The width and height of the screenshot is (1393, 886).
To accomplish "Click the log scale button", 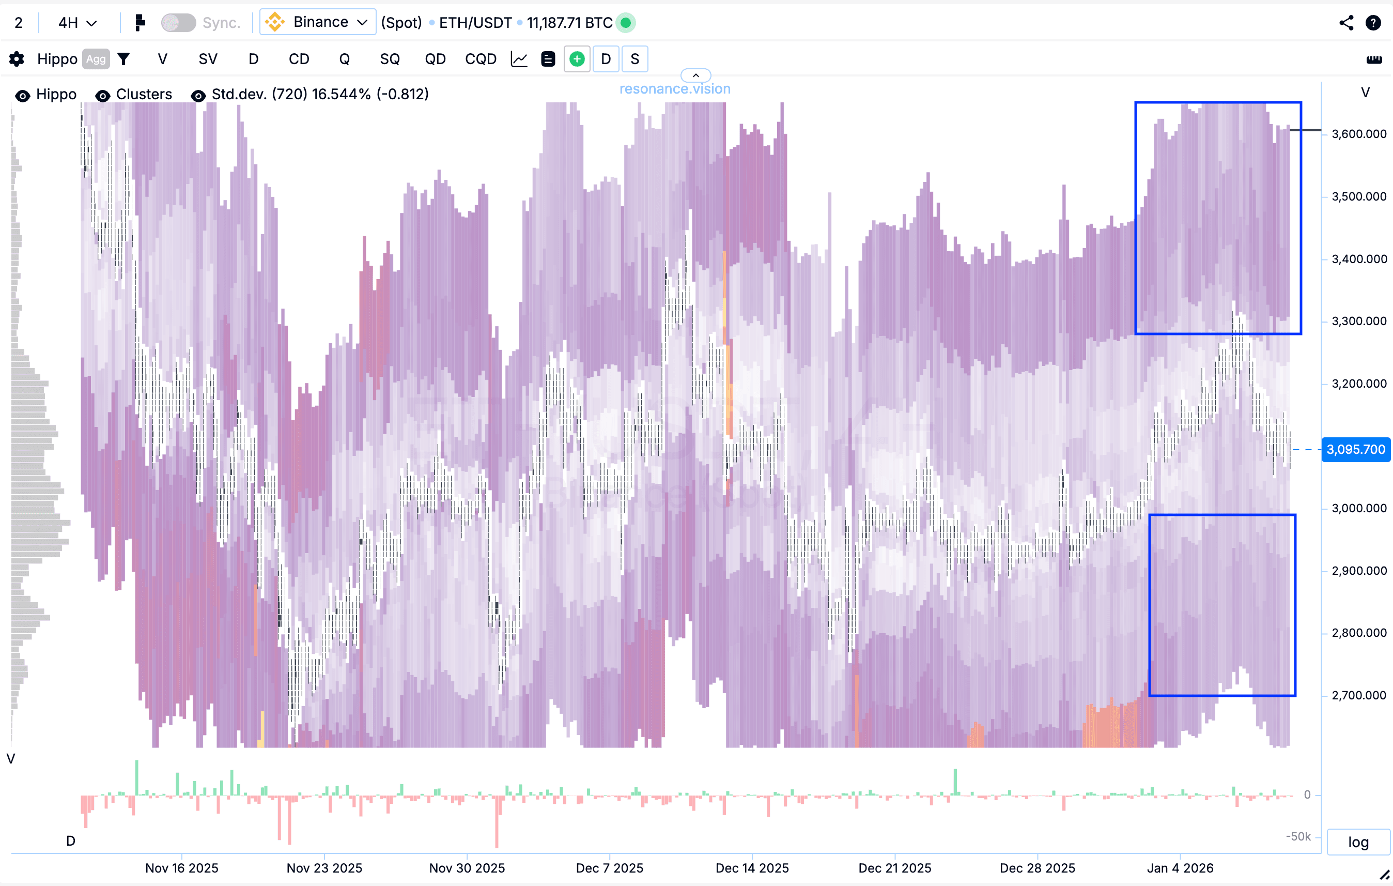I will [x=1357, y=842].
